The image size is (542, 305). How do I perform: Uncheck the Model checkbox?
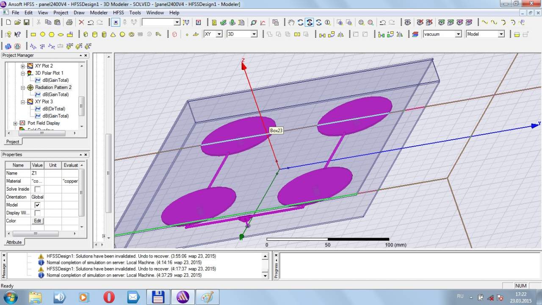click(37, 205)
